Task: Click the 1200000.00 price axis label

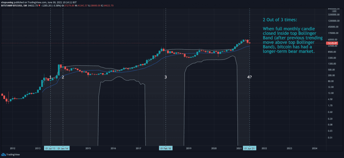Action: click(x=334, y=21)
